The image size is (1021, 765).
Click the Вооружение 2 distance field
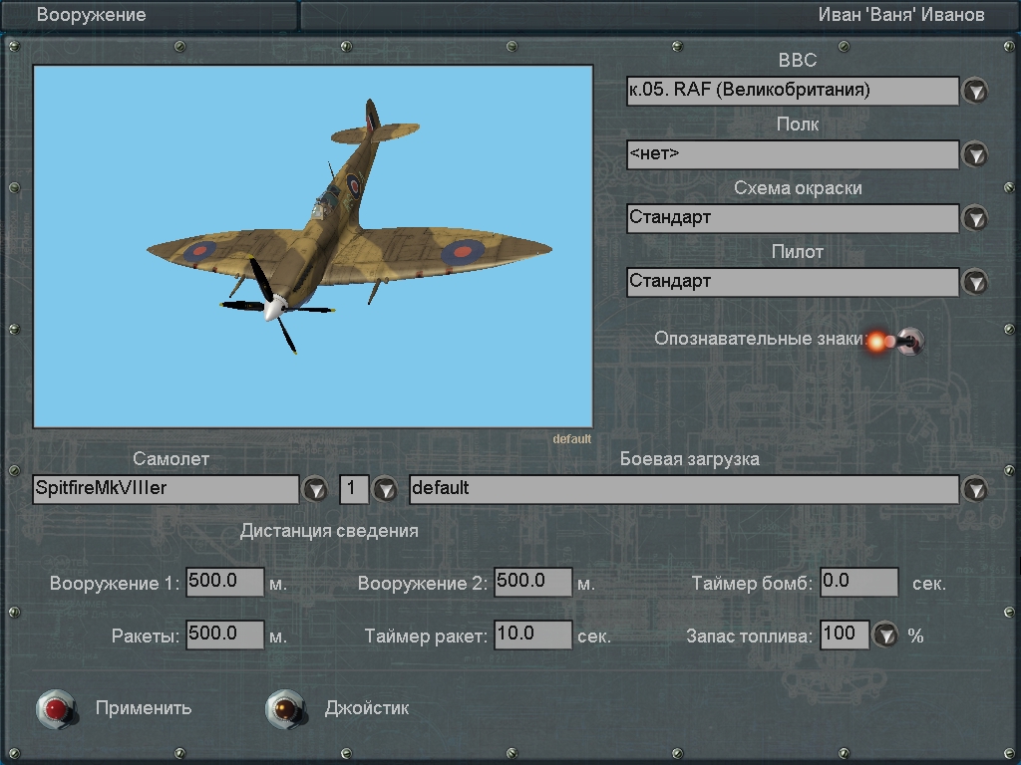(x=532, y=582)
